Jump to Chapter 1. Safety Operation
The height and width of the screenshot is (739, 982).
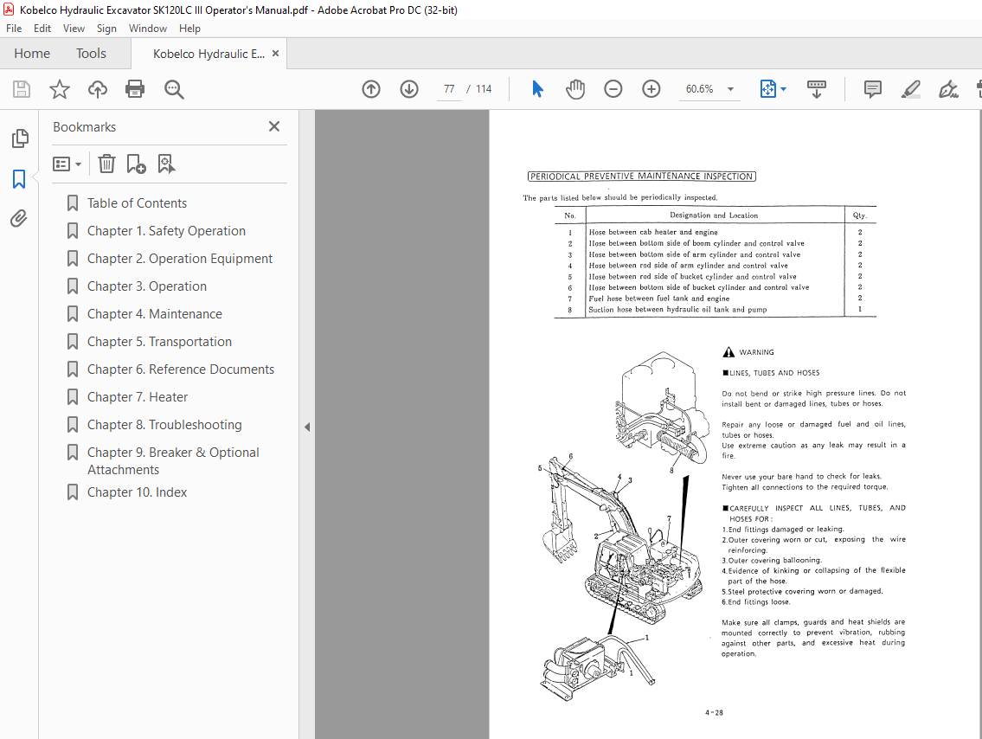(166, 230)
